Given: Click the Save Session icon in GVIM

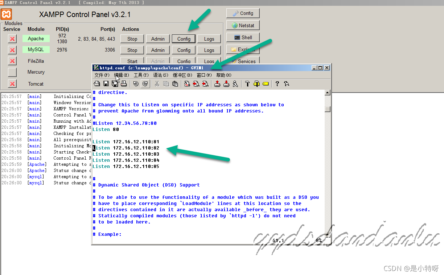Looking at the screenshot, I should [x=226, y=84].
